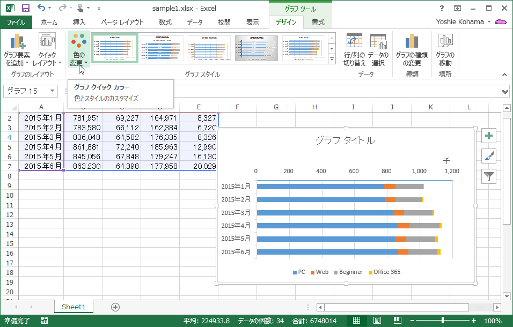Open the Name Box dropdown arrow
513x327 pixels.
(x=52, y=91)
